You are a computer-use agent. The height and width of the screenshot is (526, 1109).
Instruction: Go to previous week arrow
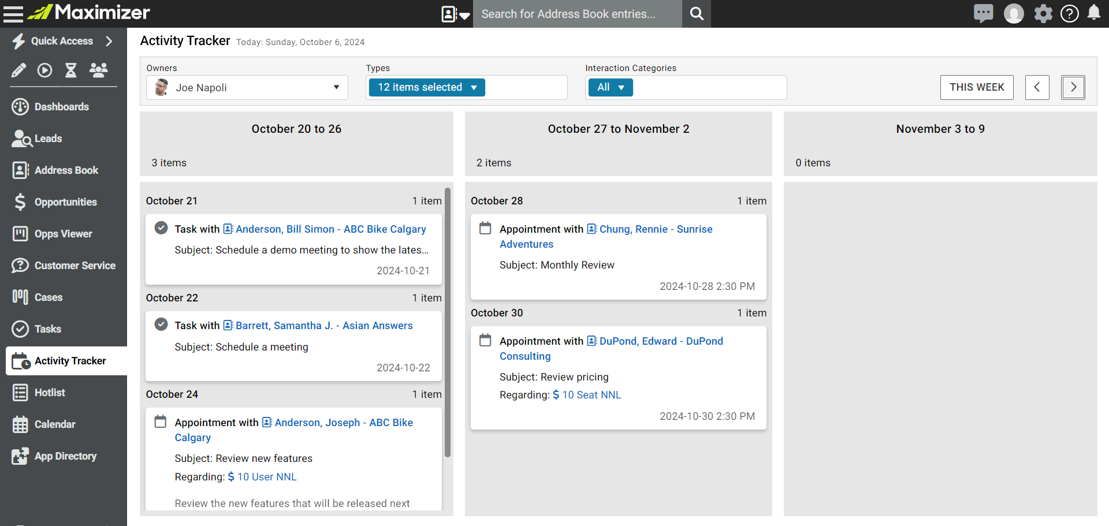tap(1037, 87)
